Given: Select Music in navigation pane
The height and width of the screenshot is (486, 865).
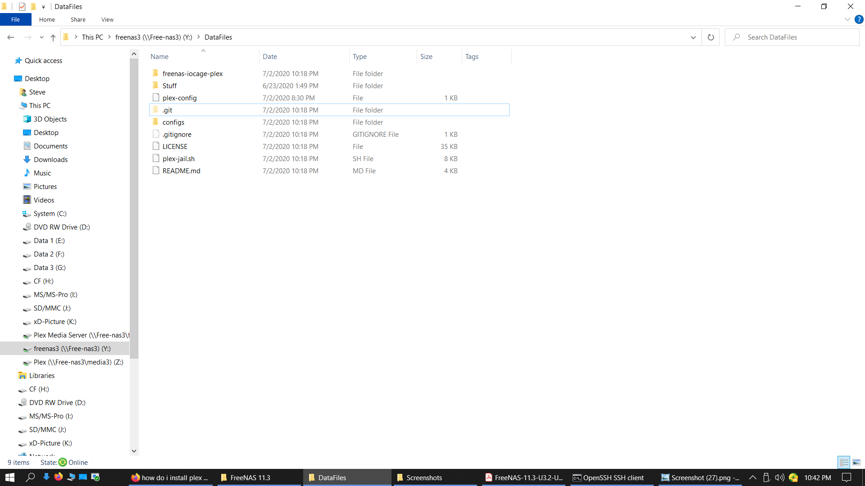Looking at the screenshot, I should point(42,173).
